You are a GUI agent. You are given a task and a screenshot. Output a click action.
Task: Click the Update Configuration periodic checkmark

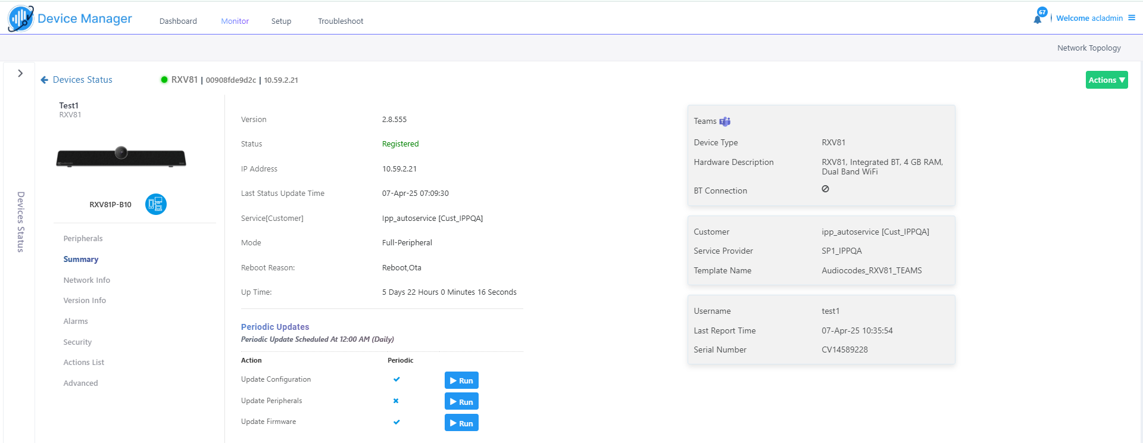(396, 379)
